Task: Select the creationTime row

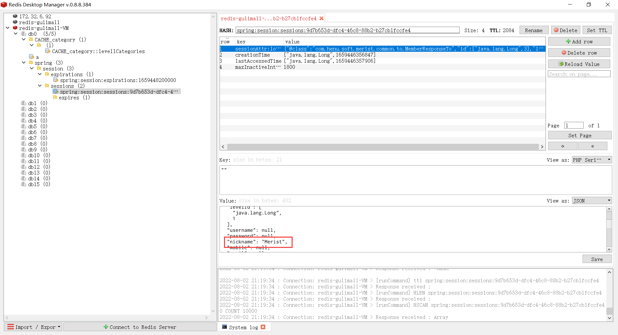Action: [x=382, y=55]
